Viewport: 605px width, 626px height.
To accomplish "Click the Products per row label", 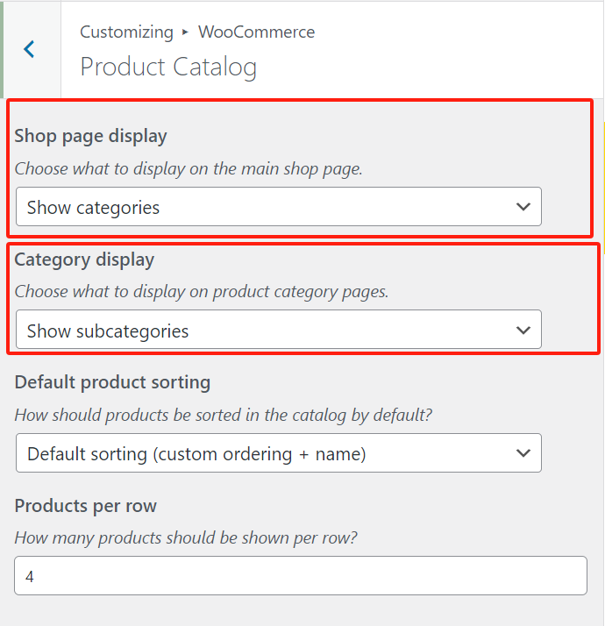I will [x=84, y=506].
